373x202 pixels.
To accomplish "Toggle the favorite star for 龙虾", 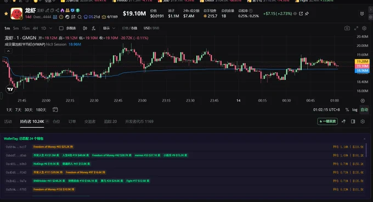I will pyautogui.click(x=6, y=14).
